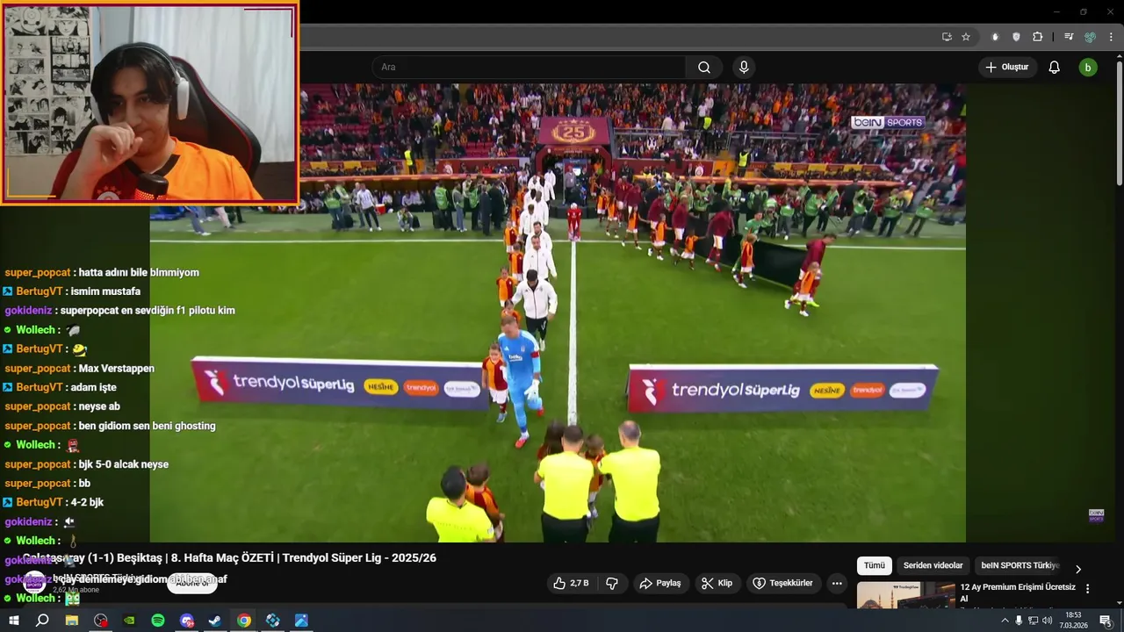Open taskbar clock showing 18:53

point(1073,621)
